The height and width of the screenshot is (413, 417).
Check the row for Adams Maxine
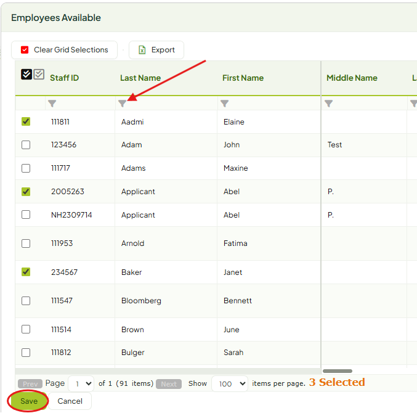[26, 168]
